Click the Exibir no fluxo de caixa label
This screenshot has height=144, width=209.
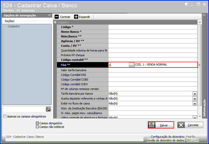point(75,103)
